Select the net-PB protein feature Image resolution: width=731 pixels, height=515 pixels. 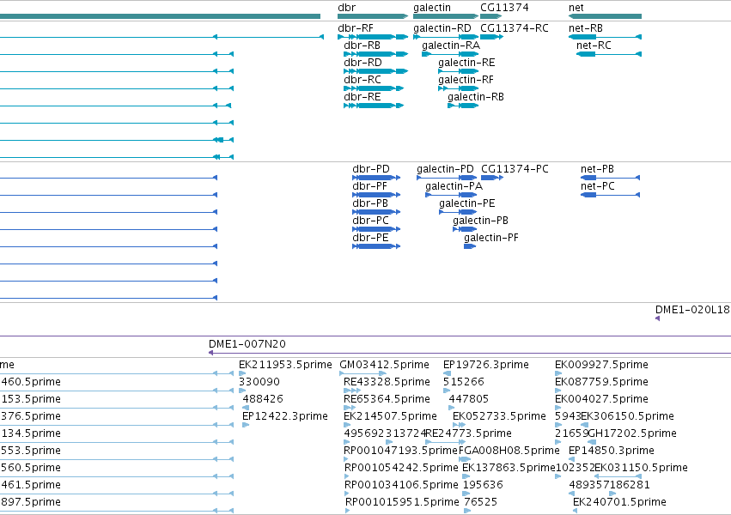610,178
